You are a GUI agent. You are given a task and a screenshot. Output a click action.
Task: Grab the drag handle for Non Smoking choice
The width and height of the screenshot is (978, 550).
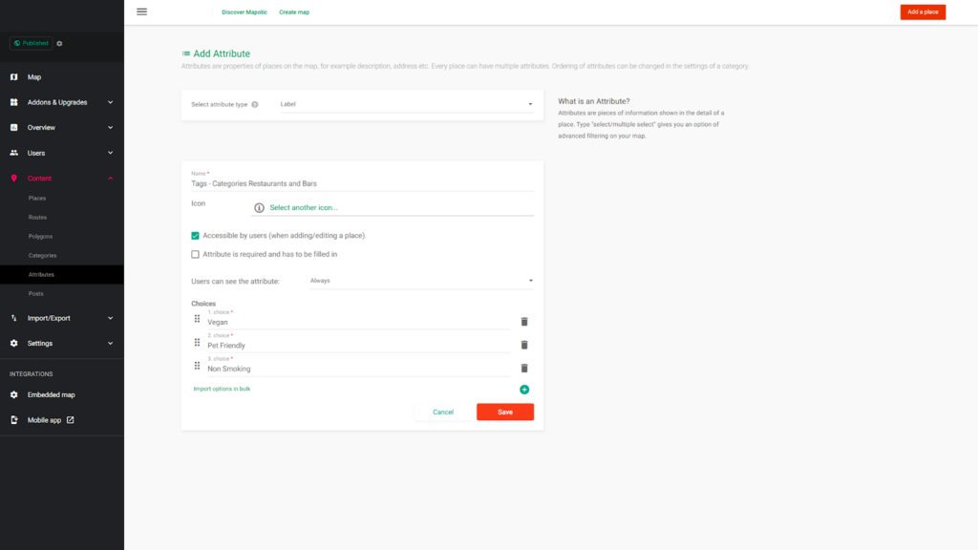click(197, 366)
